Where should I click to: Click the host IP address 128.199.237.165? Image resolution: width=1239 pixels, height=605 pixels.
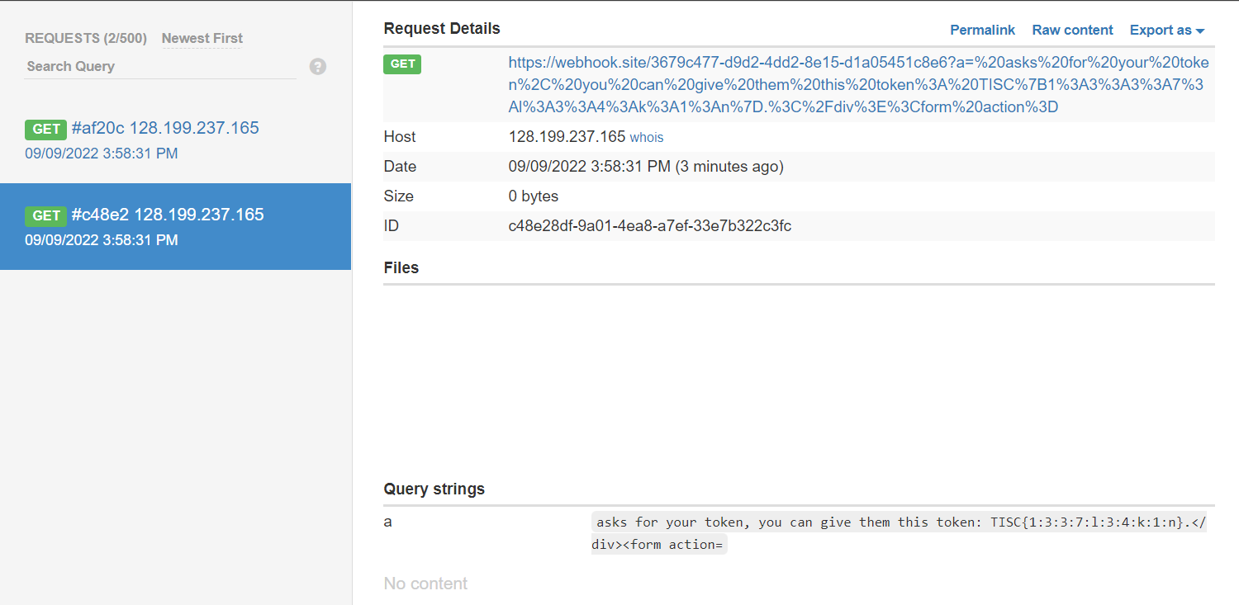[x=567, y=137]
